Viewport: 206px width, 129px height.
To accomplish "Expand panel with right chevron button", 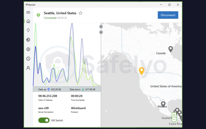I will click(101, 27).
